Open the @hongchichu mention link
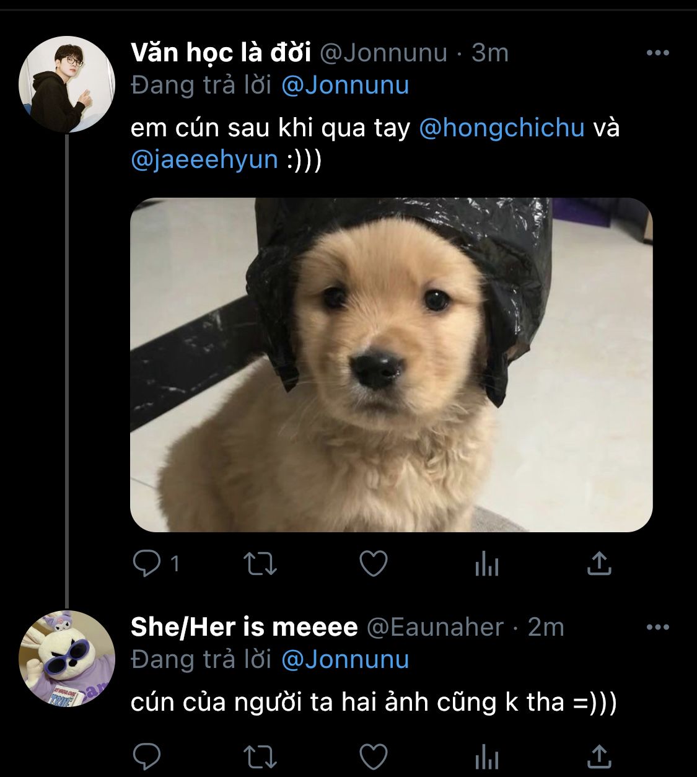 click(x=502, y=128)
